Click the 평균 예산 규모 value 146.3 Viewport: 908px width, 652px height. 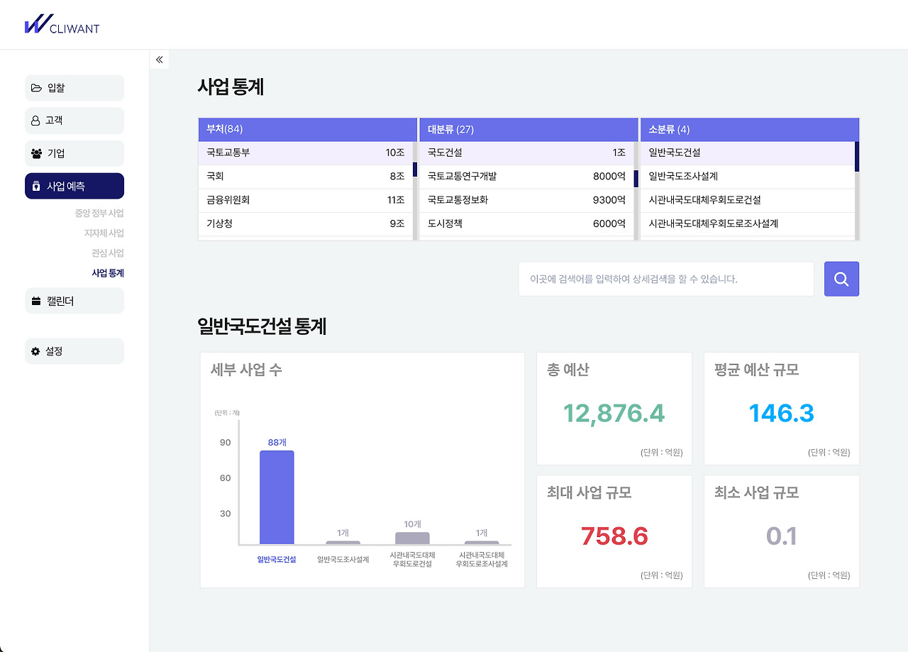[782, 413]
